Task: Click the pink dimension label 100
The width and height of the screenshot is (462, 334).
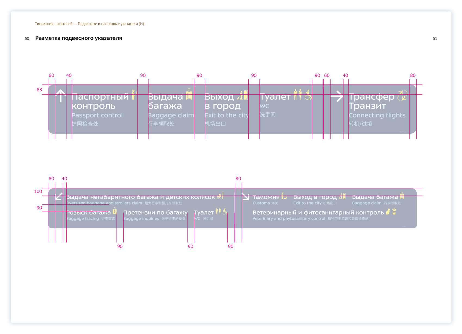Action: (38, 191)
